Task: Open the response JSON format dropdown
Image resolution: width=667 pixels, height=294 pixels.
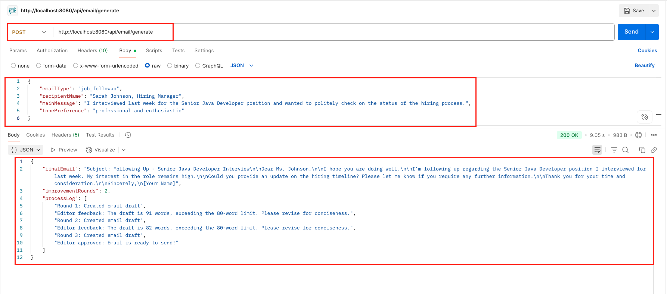Action: (x=25, y=150)
